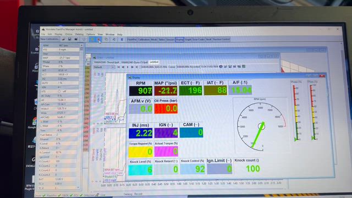Switch to the Error Codes toolbar tab
Image resolution: width=352 pixels, height=198 pixels.
click(199, 40)
